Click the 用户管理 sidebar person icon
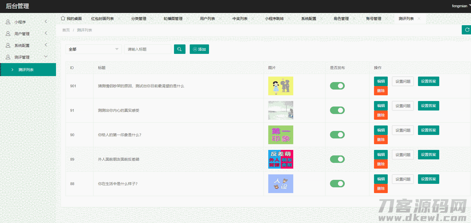Viewport: 471px width, 223px height. pyautogui.click(x=8, y=34)
